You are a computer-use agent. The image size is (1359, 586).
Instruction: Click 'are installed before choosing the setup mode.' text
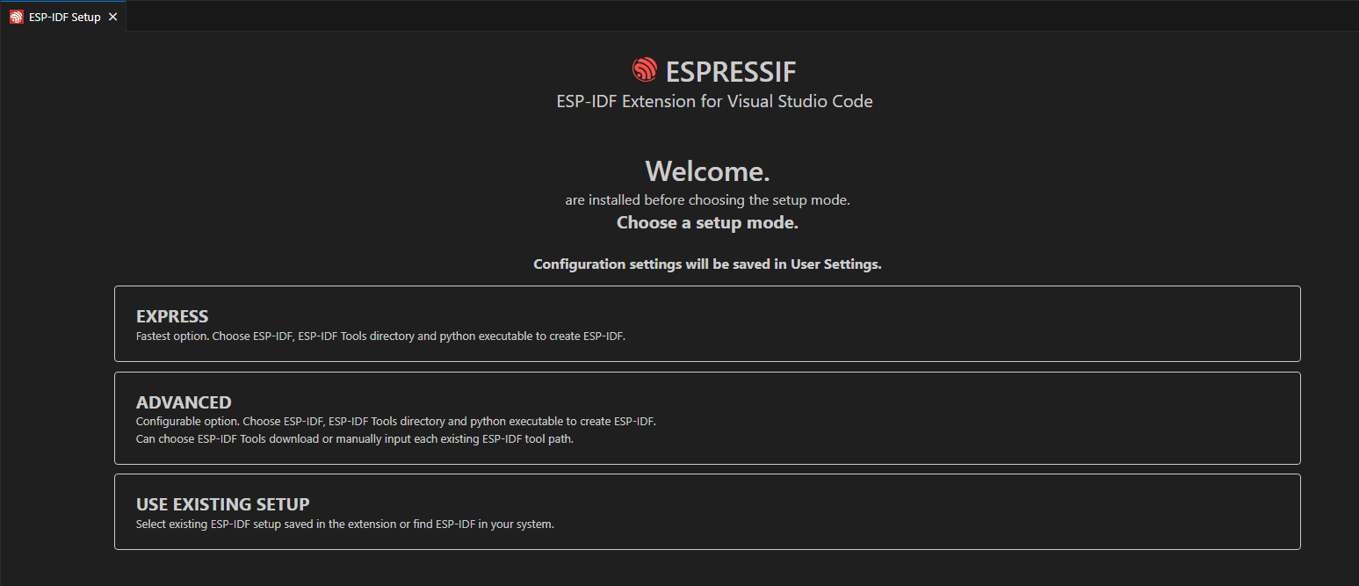coord(707,200)
